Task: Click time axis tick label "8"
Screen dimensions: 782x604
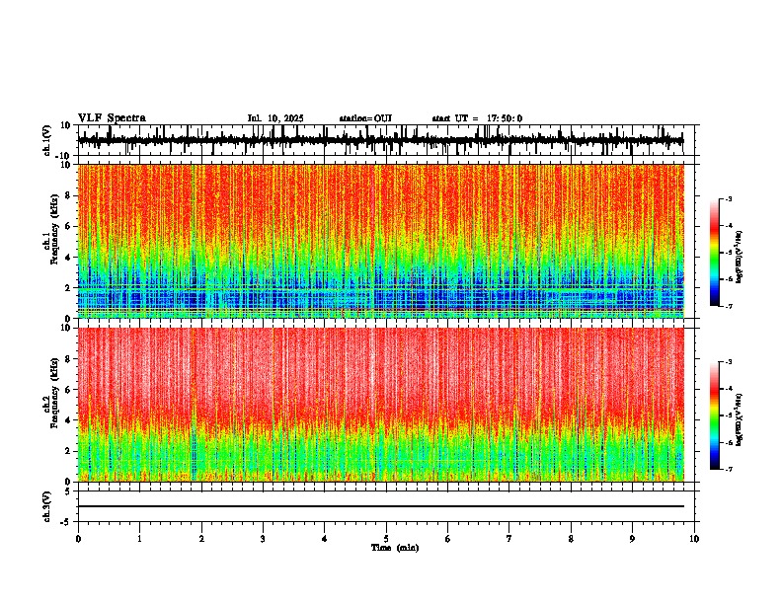Action: coord(571,539)
